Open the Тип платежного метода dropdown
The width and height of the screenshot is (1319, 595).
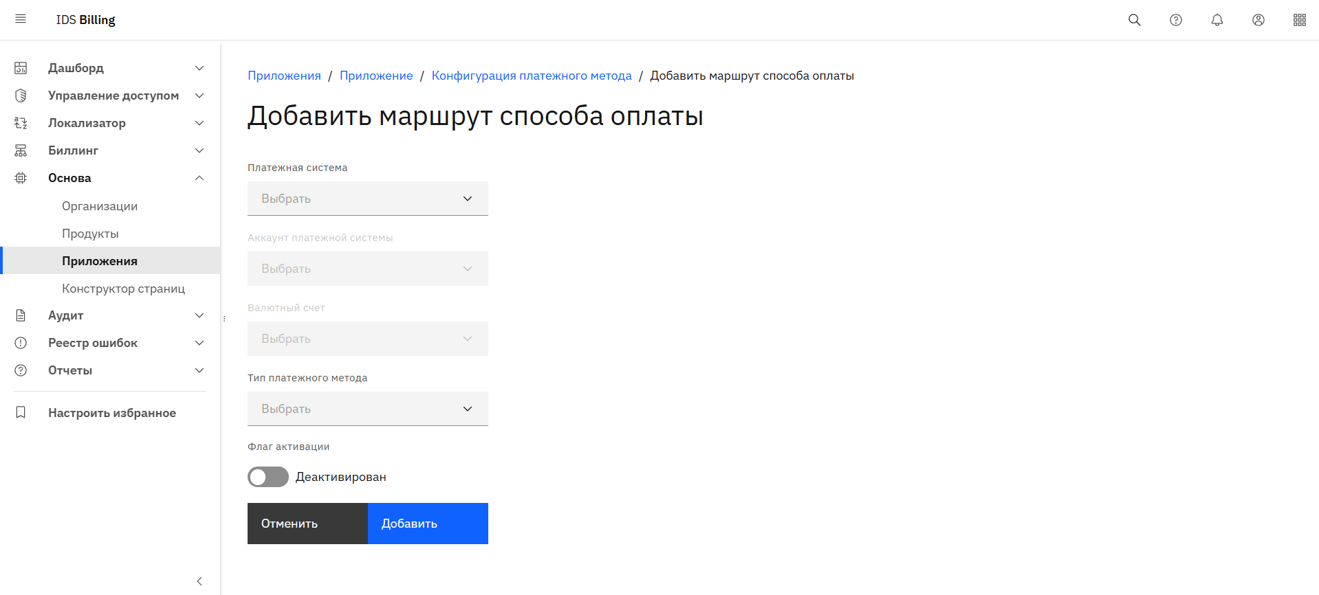[367, 409]
